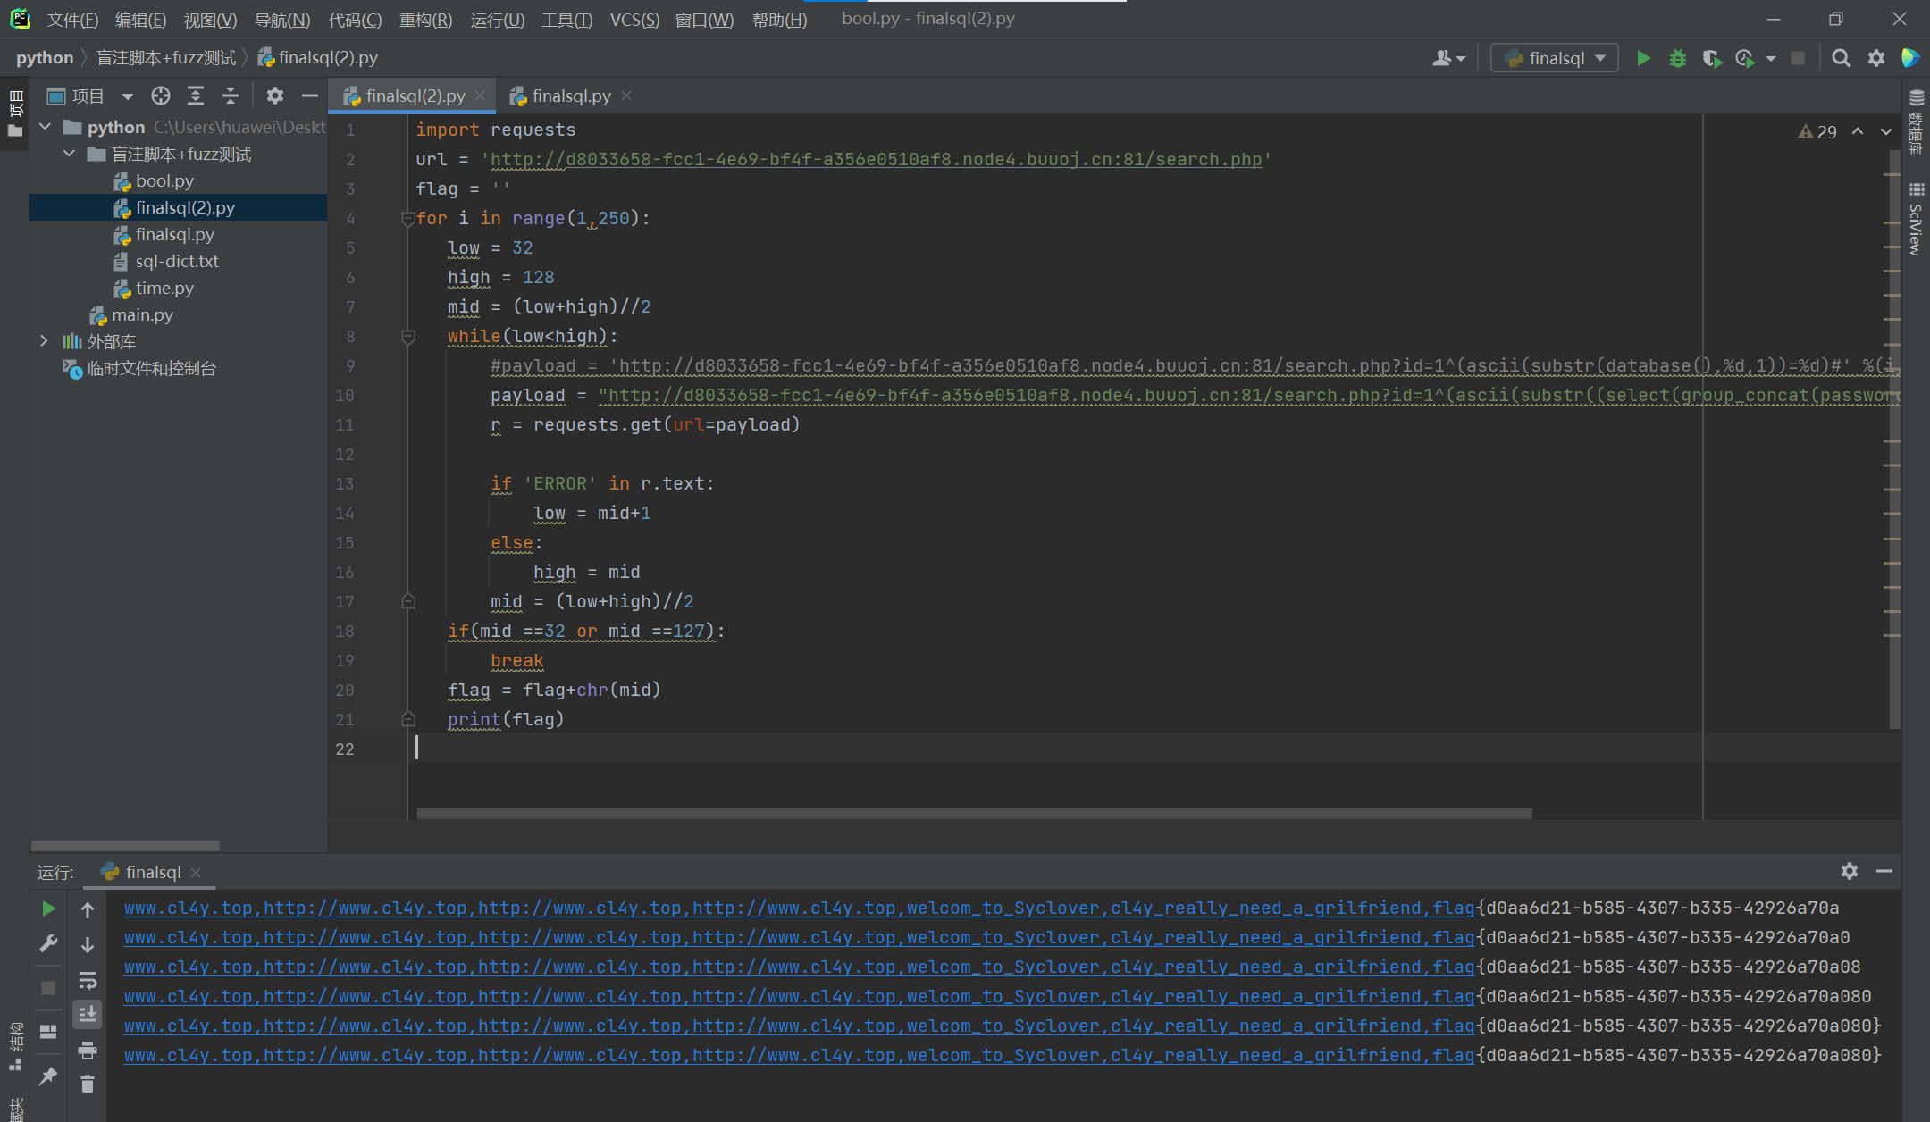The height and width of the screenshot is (1122, 1930).
Task: Open the finalsql run configuration dropdown
Action: (x=1554, y=58)
